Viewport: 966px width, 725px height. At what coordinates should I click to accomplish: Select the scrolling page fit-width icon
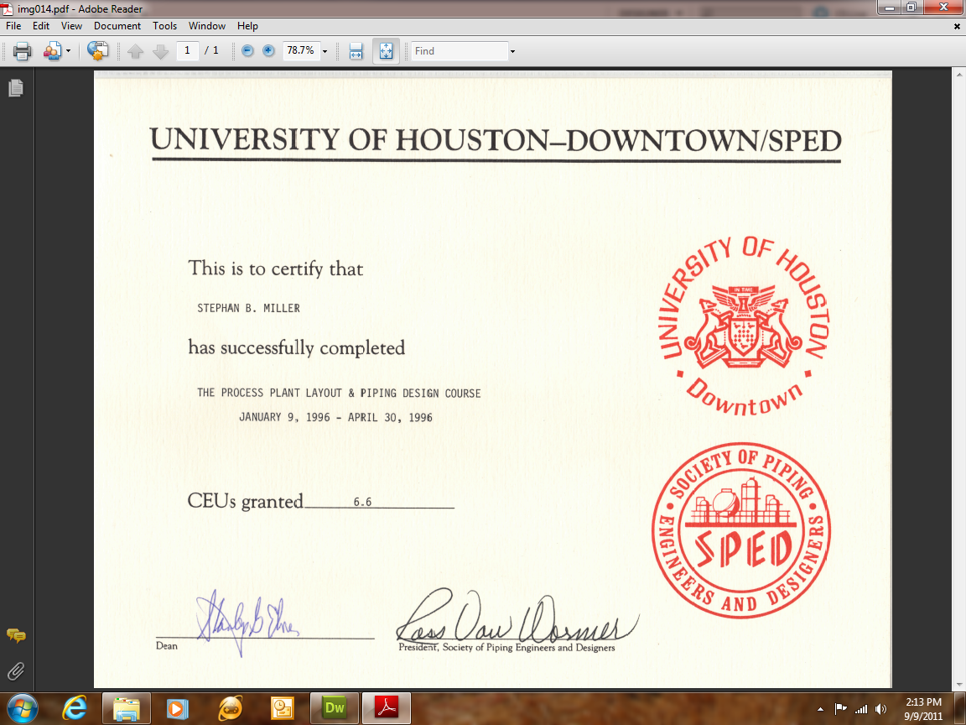click(x=356, y=51)
